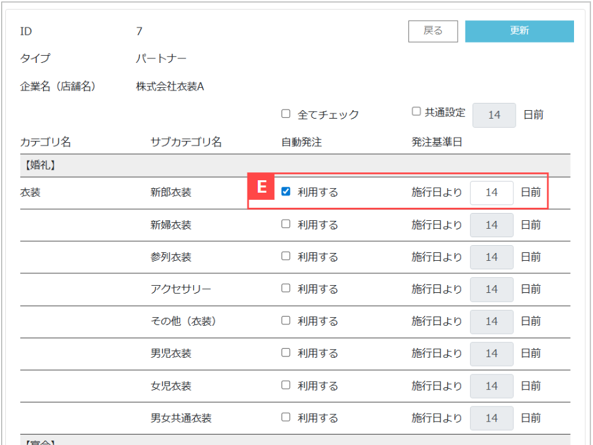Image resolution: width=593 pixels, height=445 pixels.
Task: Check 利用する for 男児衣装
Action: coord(285,353)
